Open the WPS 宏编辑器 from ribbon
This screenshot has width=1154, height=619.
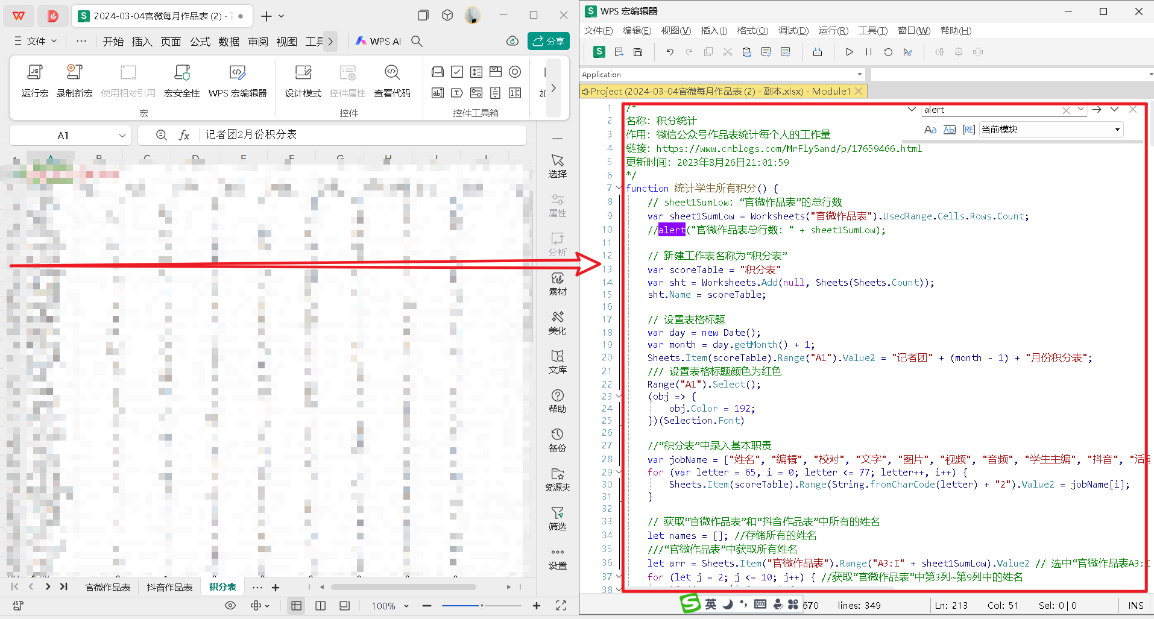[238, 80]
